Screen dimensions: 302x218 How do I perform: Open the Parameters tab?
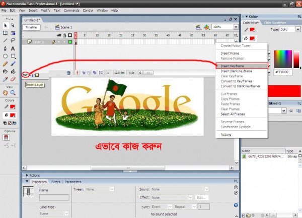coord(73,182)
